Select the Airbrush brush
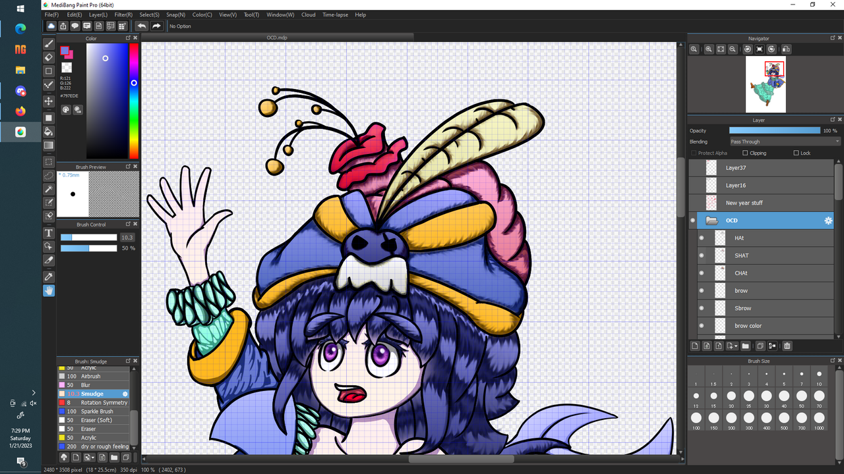This screenshot has height=474, width=844. pos(93,377)
